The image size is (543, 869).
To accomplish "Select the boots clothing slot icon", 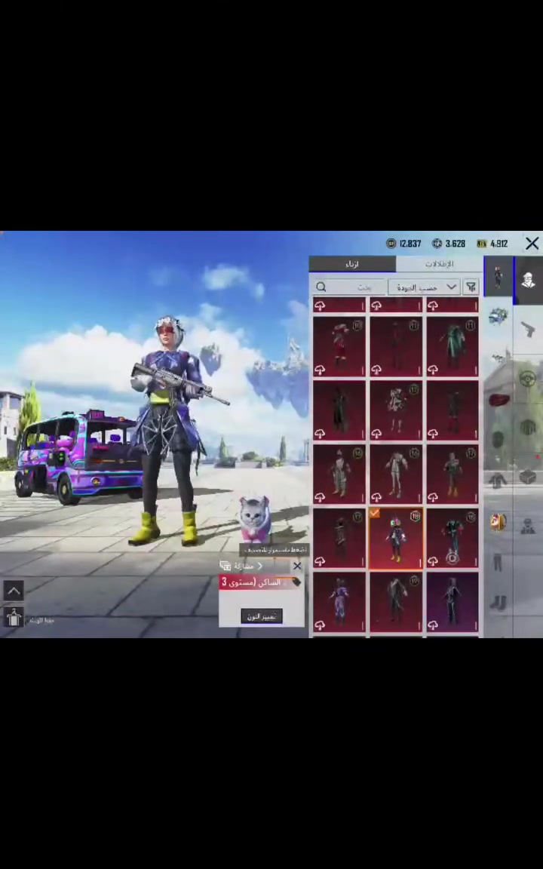I will coord(498,603).
